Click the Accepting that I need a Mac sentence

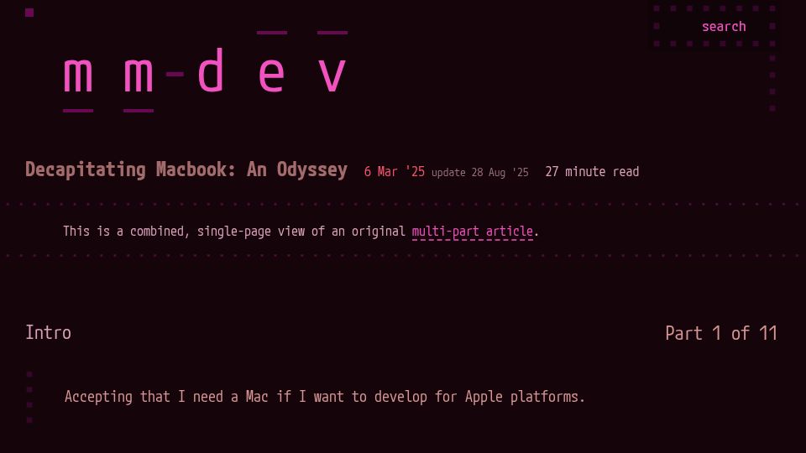pos(325,397)
